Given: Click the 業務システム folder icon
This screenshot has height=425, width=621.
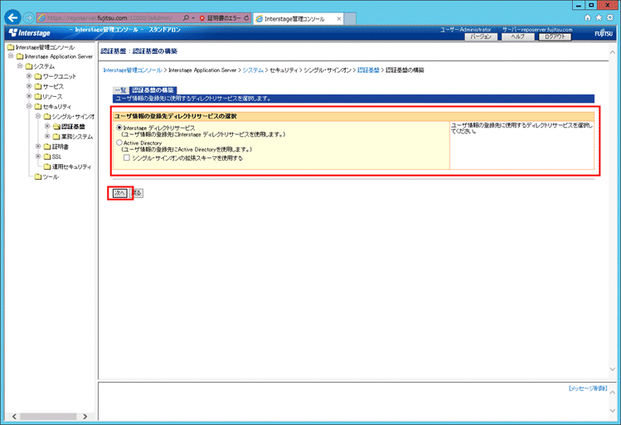Looking at the screenshot, I should pyautogui.click(x=56, y=137).
